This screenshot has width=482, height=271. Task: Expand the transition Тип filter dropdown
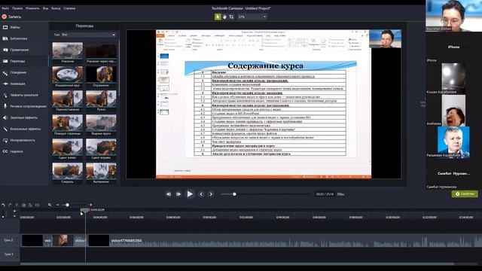89,35
